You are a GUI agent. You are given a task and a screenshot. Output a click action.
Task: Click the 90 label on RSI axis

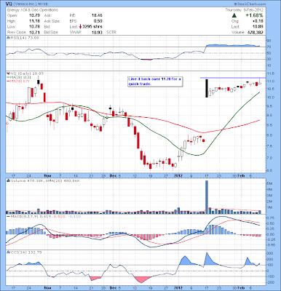(x=269, y=41)
